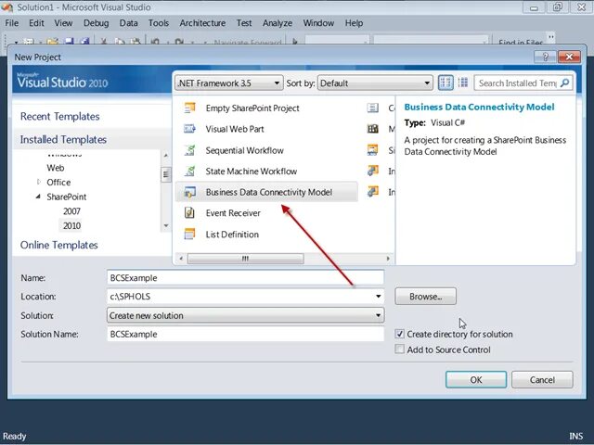Toggle Create directory for solution checkbox
594x445 pixels.
[399, 334]
